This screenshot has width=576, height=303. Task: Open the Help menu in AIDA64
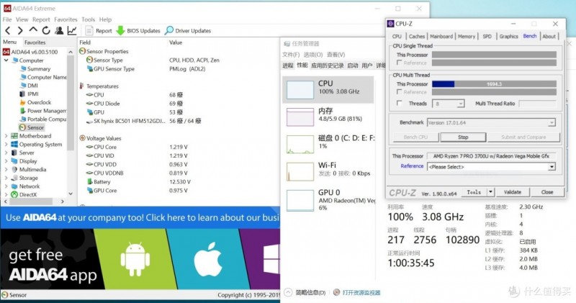105,19
